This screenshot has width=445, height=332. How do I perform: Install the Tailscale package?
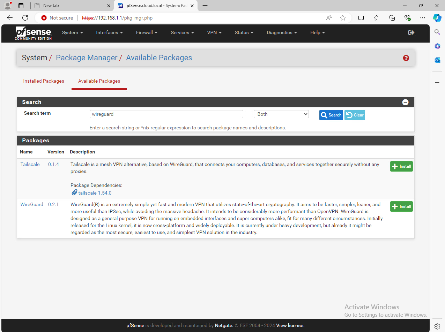401,166
